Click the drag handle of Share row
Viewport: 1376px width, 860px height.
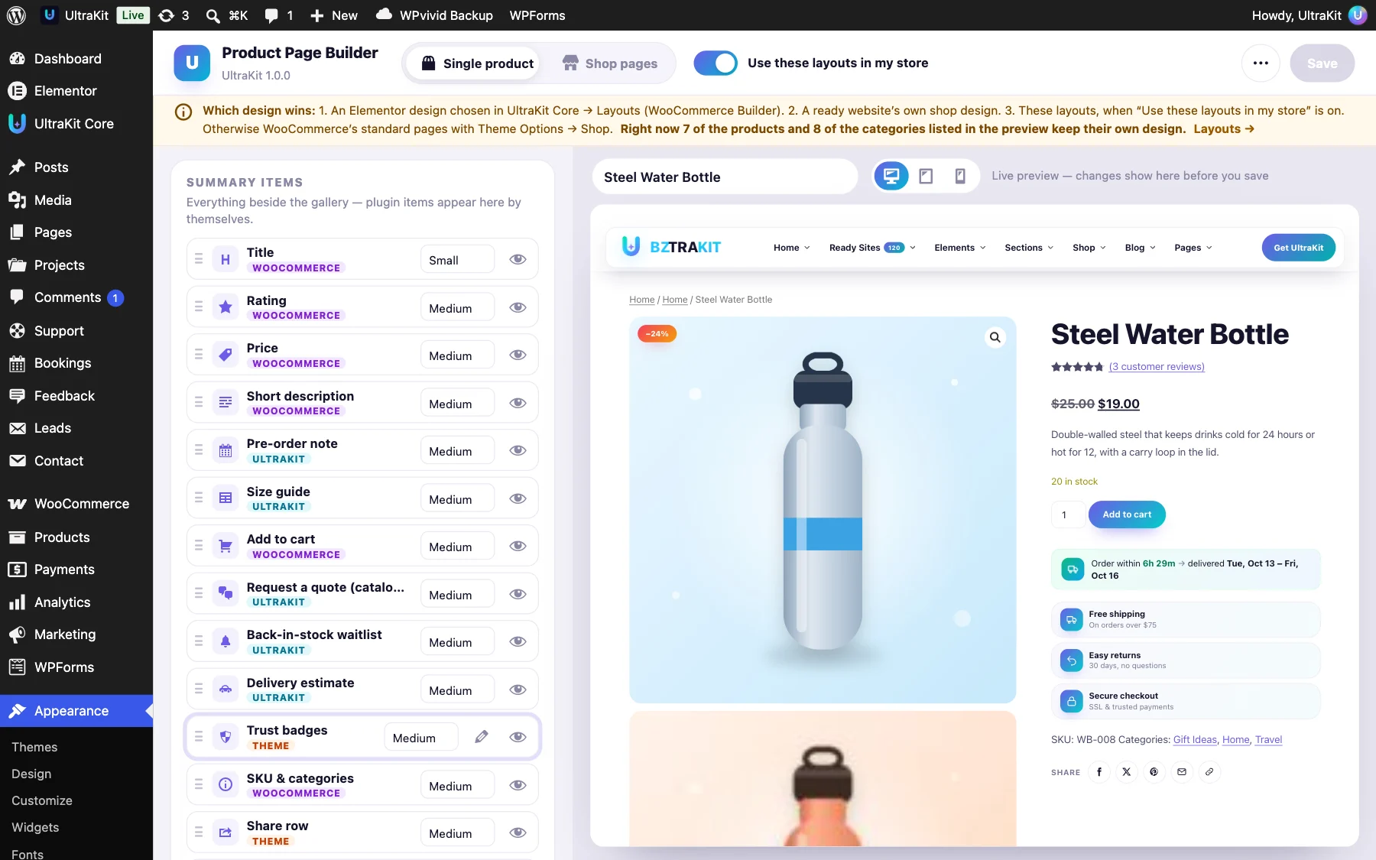coord(199,832)
